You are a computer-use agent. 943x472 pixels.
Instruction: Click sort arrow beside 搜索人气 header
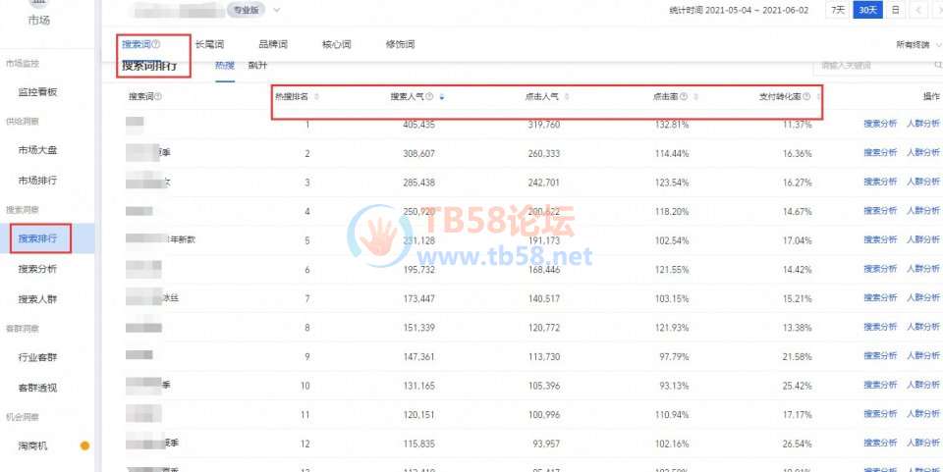(x=441, y=96)
